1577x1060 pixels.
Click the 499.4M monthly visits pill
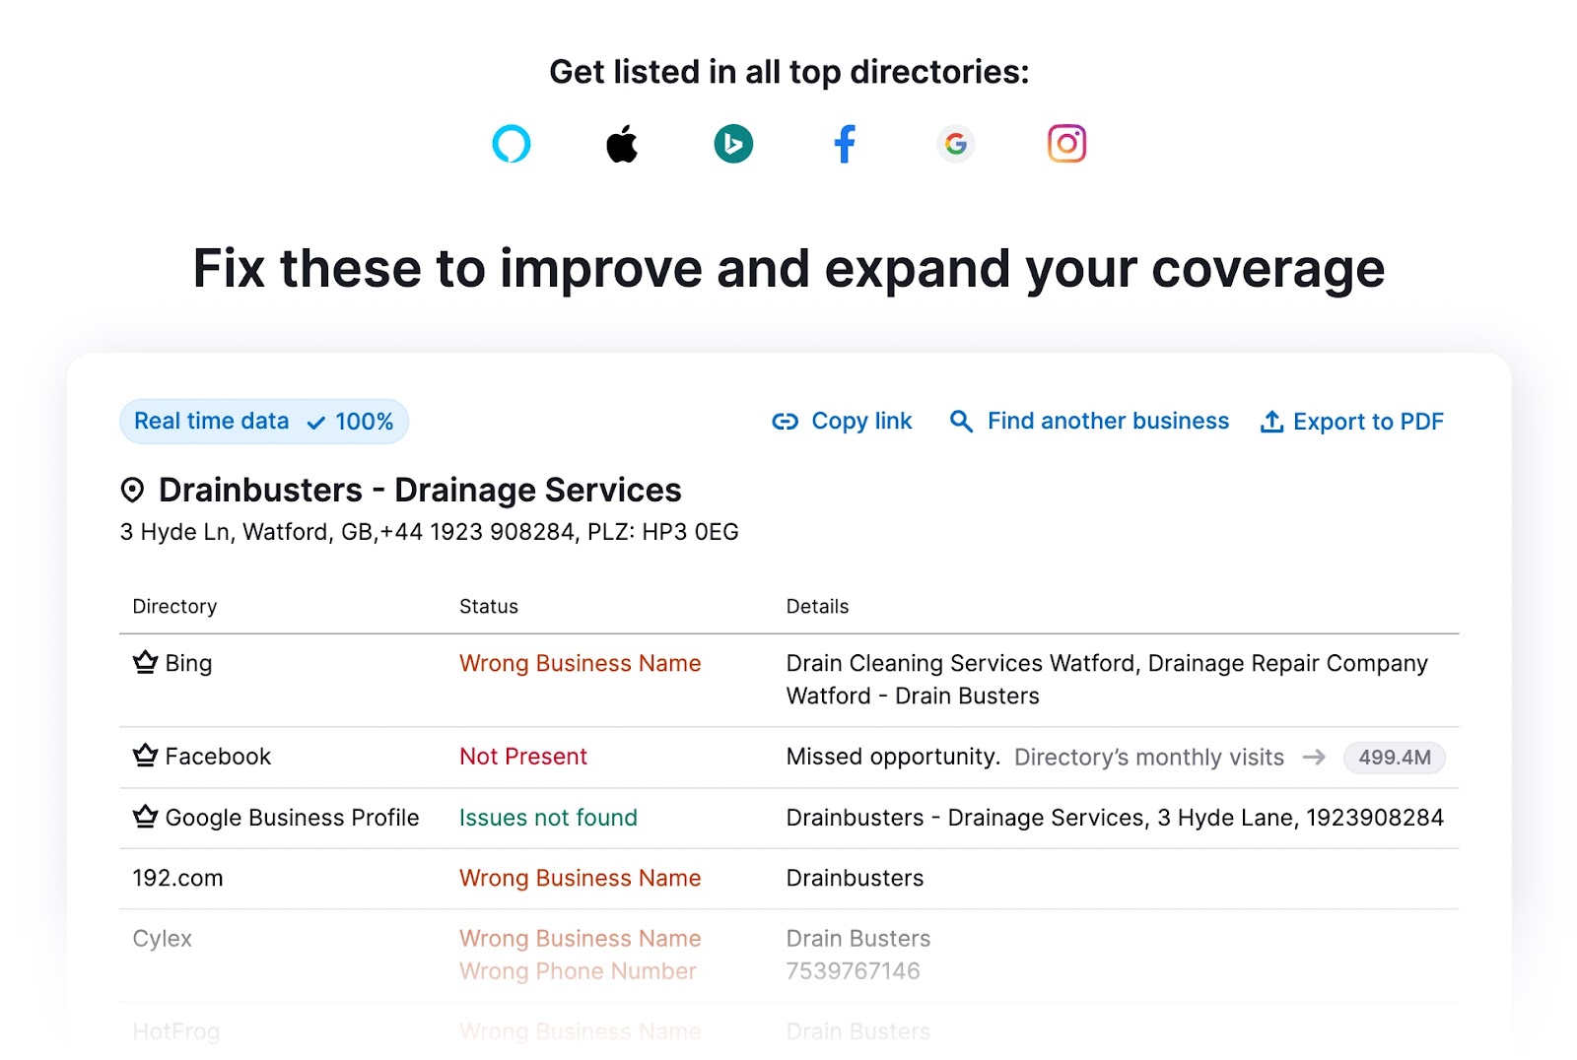coord(1394,758)
